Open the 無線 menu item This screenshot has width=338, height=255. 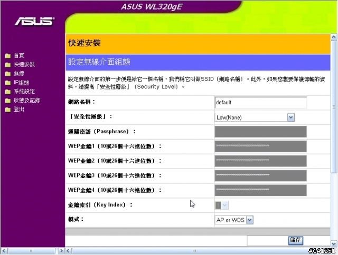19,74
